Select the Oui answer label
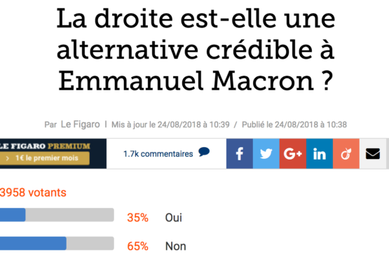The width and height of the screenshot is (389, 259). [173, 218]
